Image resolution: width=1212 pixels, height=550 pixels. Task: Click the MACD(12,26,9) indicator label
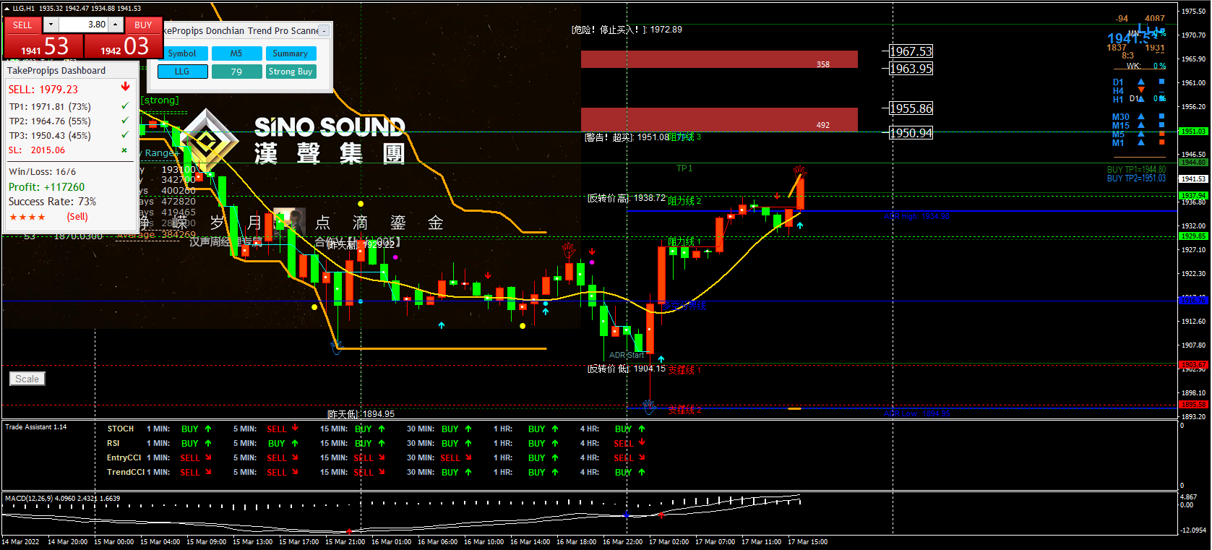[62, 499]
